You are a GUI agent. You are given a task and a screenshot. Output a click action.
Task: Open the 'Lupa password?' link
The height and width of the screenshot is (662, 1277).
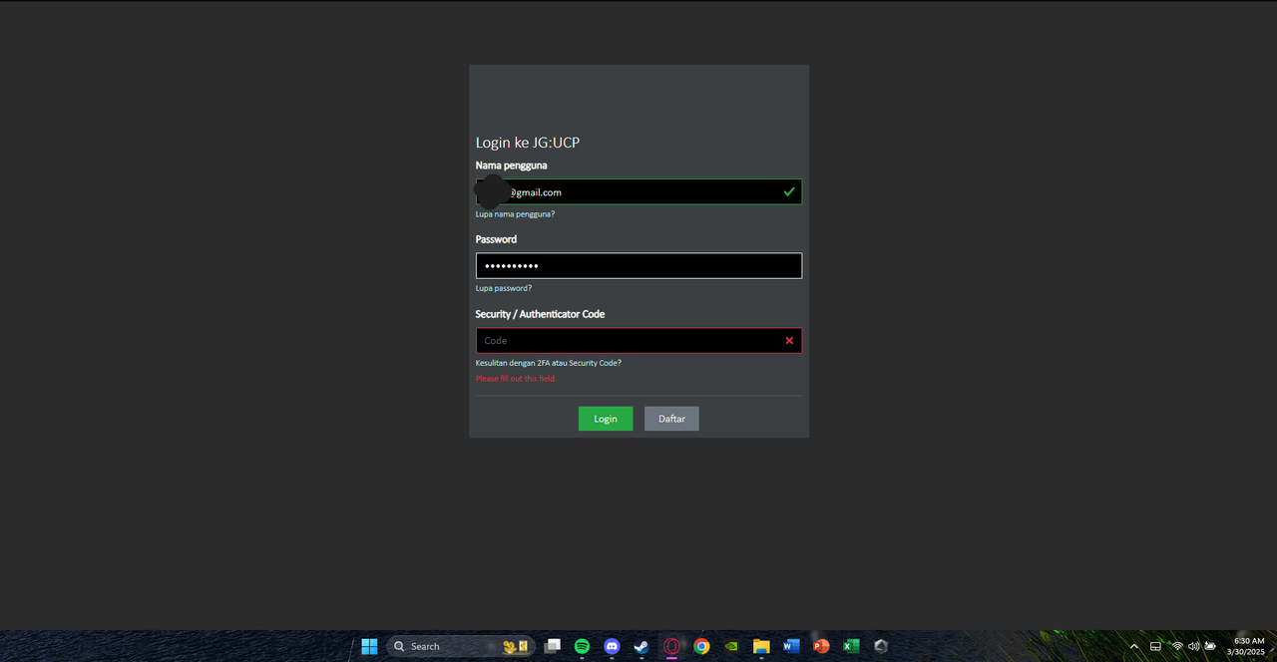click(x=504, y=288)
